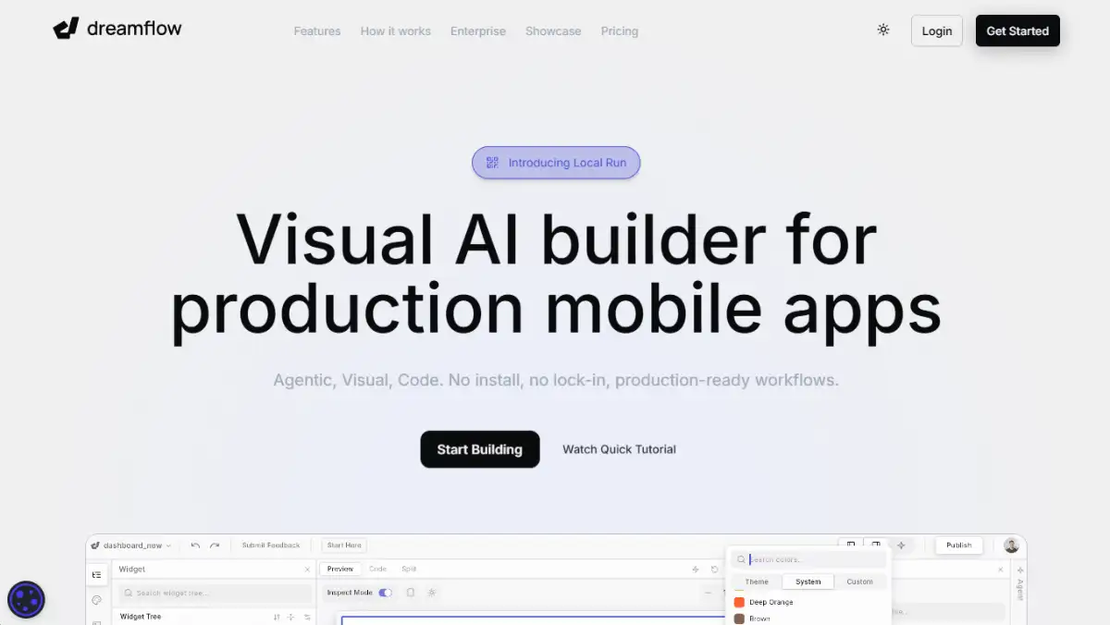The image size is (1110, 625).
Task: Click the Start Building button
Action: pos(480,449)
